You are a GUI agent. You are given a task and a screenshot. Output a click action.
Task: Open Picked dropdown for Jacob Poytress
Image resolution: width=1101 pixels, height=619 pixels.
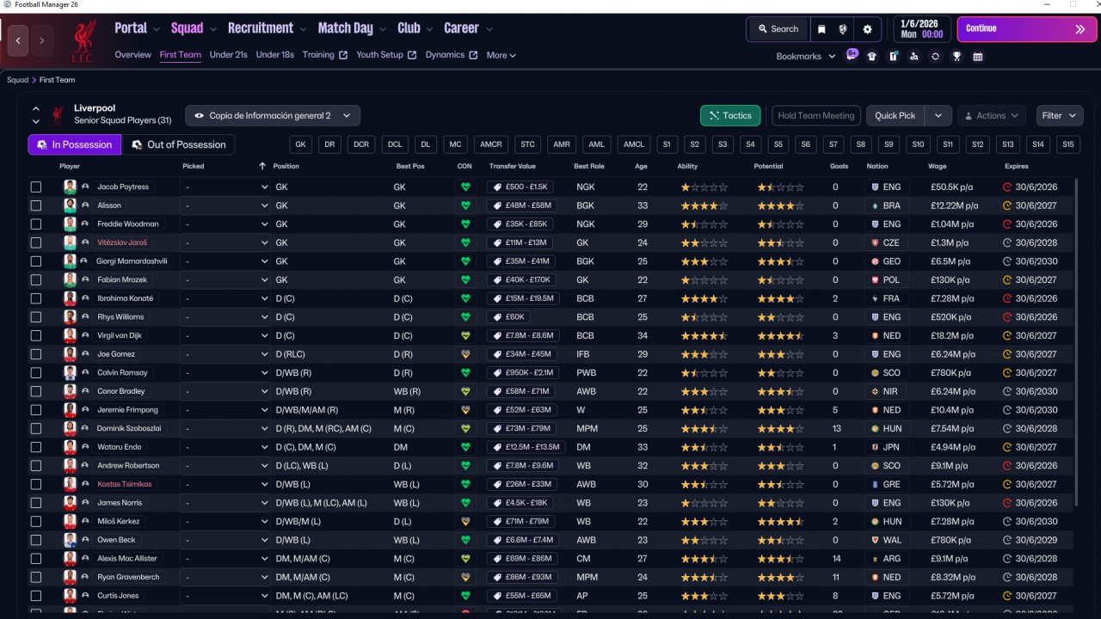coord(225,187)
